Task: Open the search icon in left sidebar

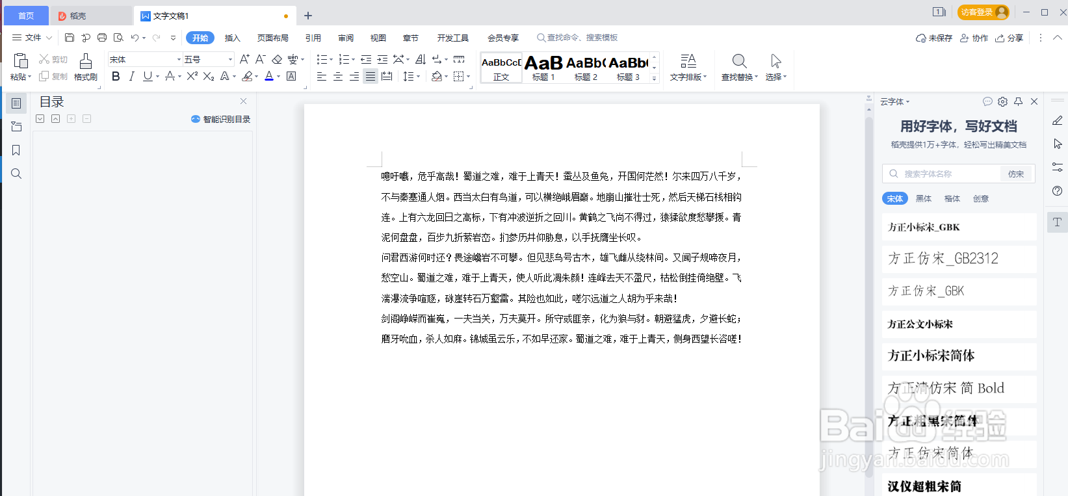Action: point(16,174)
